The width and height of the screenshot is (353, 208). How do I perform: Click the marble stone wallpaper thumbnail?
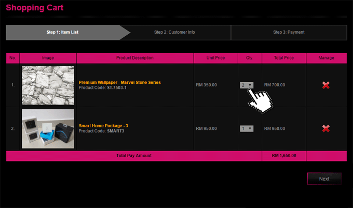point(48,85)
